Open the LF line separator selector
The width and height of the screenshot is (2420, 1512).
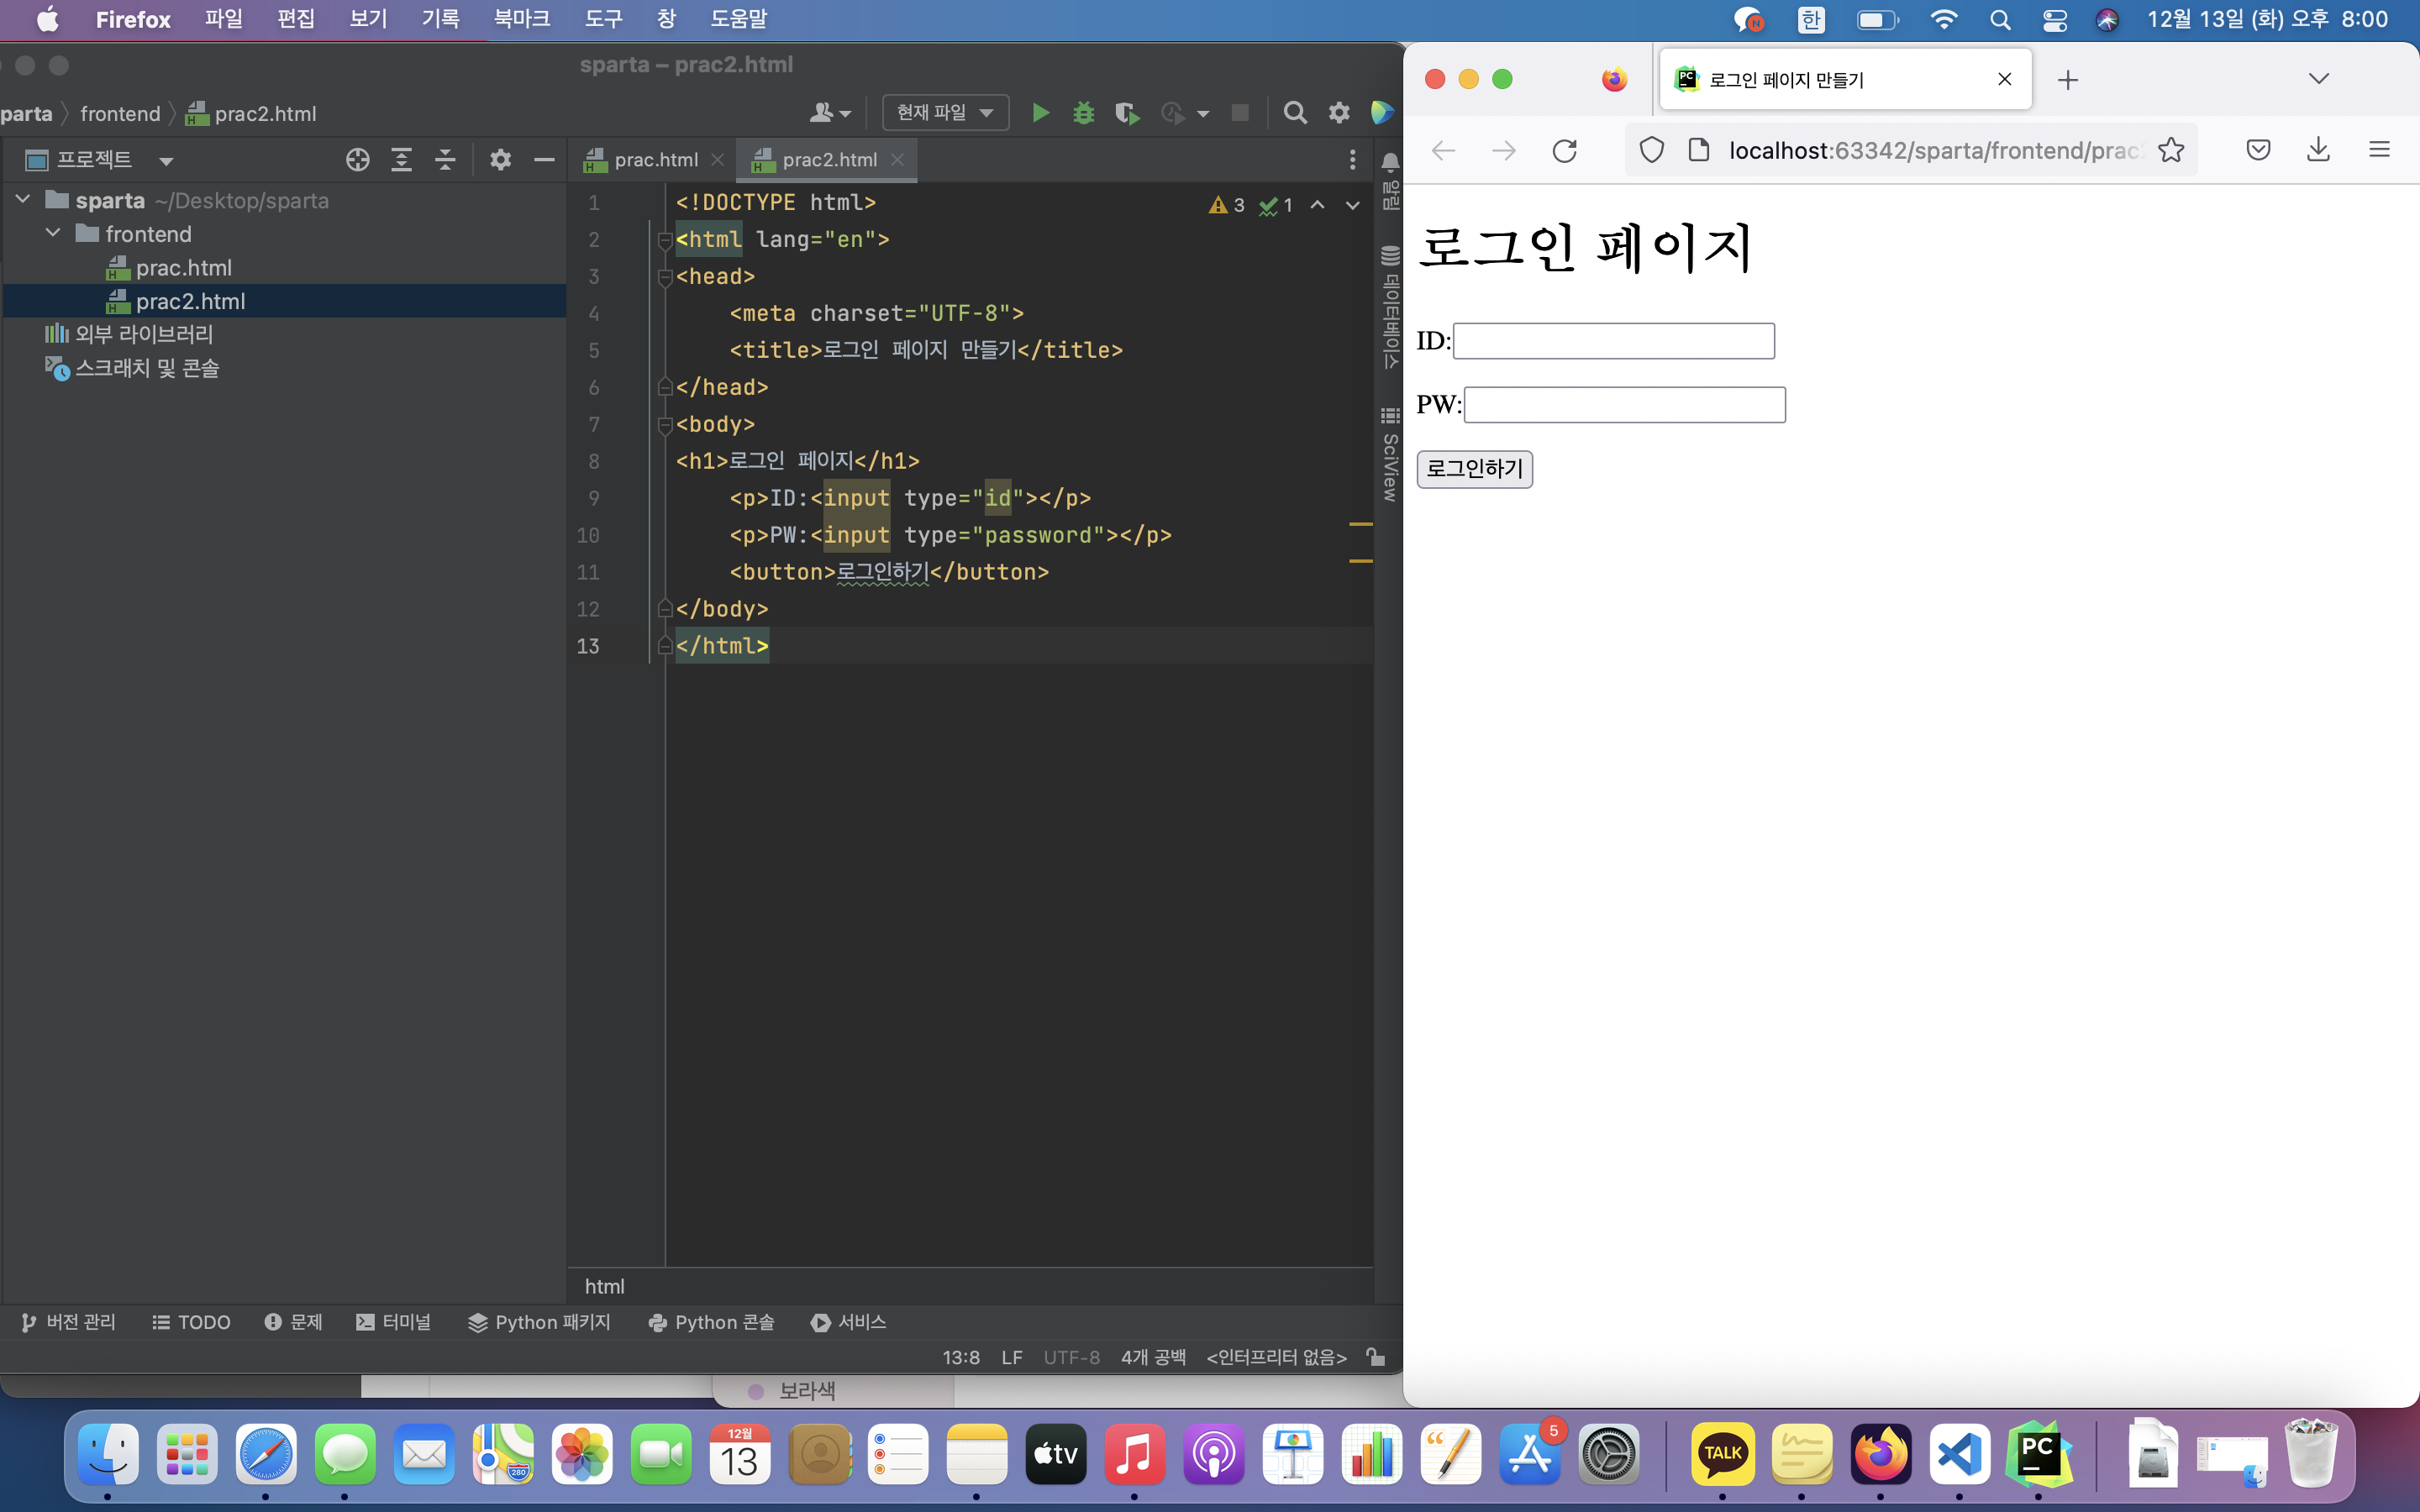[1011, 1357]
